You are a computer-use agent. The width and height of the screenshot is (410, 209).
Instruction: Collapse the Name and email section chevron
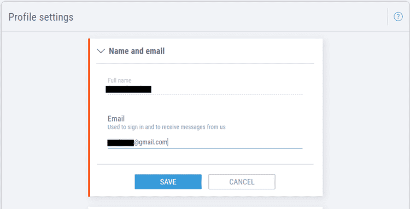click(x=101, y=51)
